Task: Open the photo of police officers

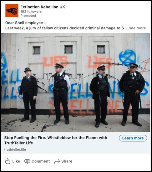Action: click(x=76, y=82)
